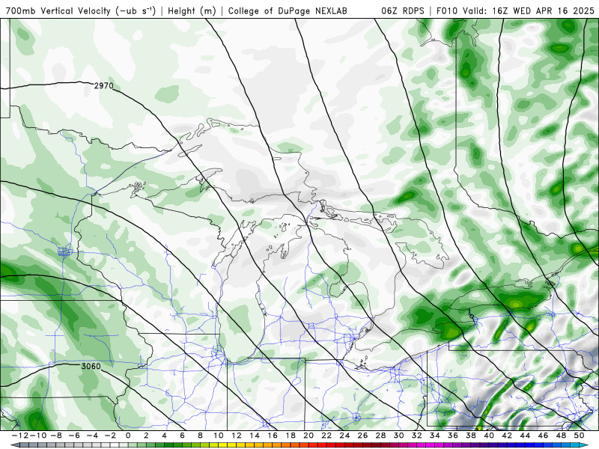This screenshot has width=599, height=449.
Task: Click the '4' value on the color scale
Action: (164, 436)
